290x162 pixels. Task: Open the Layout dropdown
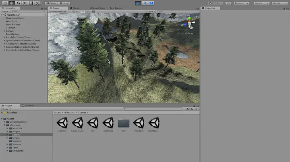(280, 3)
